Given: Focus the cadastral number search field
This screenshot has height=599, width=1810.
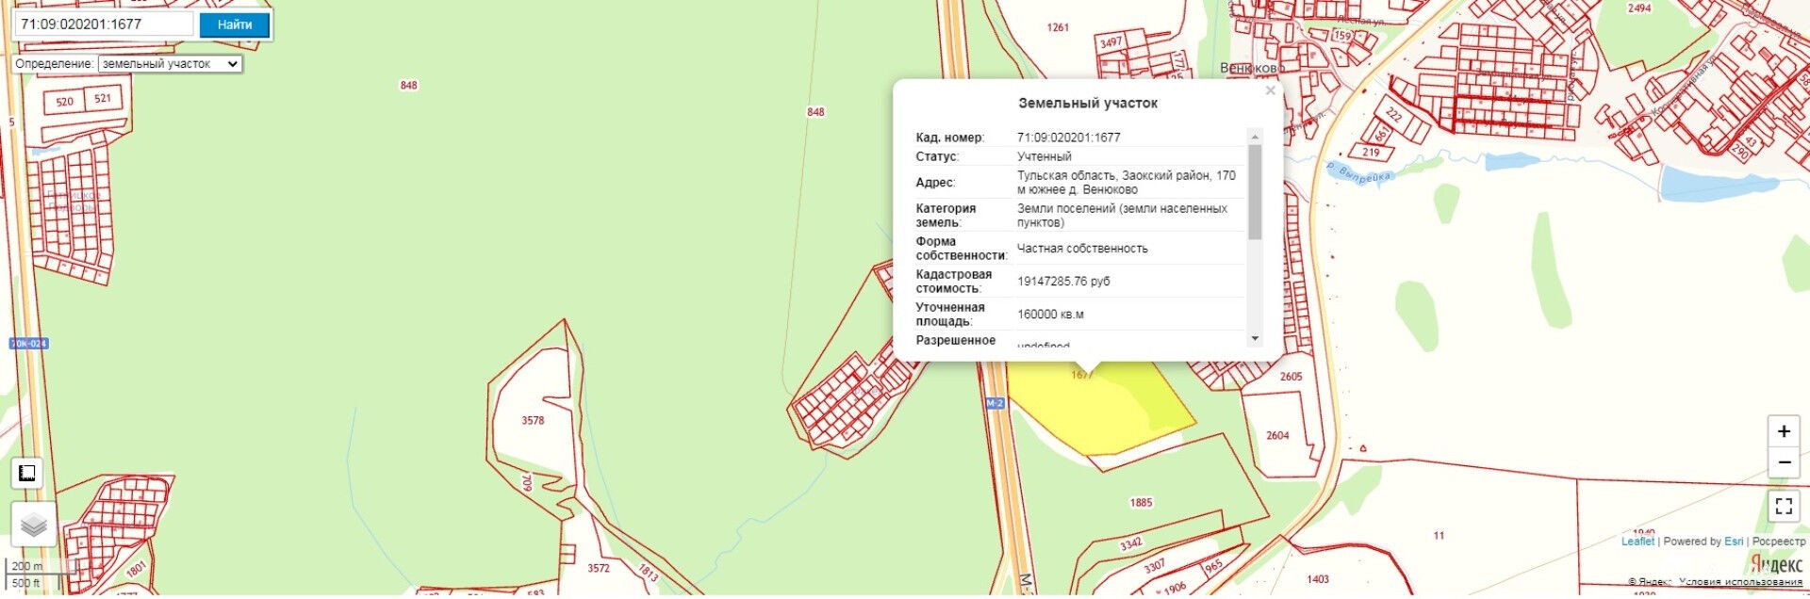Looking at the screenshot, I should coord(104,24).
